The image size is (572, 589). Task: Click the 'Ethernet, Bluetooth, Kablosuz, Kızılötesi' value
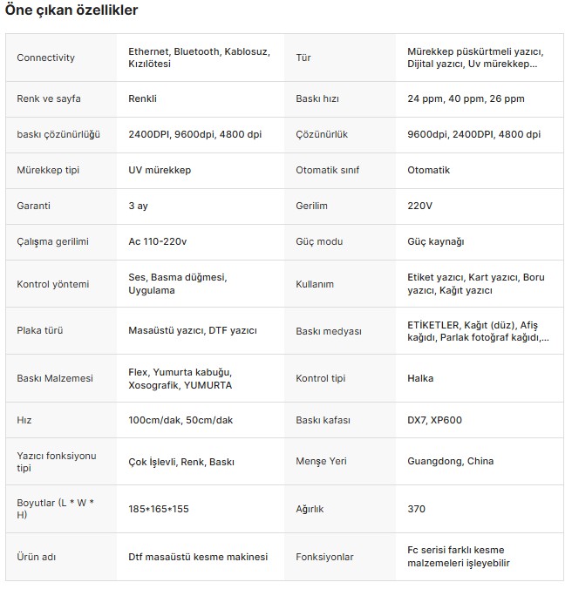point(199,58)
